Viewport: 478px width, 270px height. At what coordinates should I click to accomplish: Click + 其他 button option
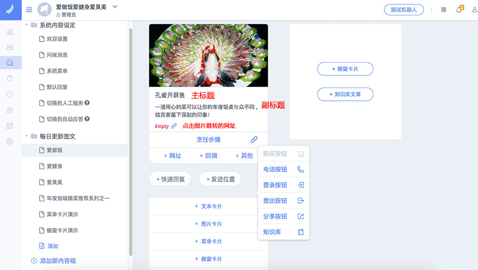point(244,156)
